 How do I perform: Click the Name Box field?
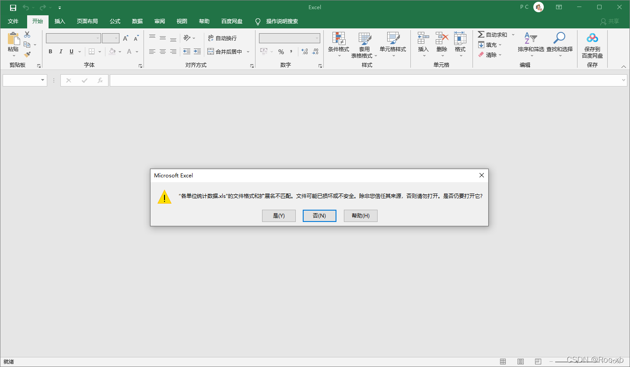[x=25, y=80]
